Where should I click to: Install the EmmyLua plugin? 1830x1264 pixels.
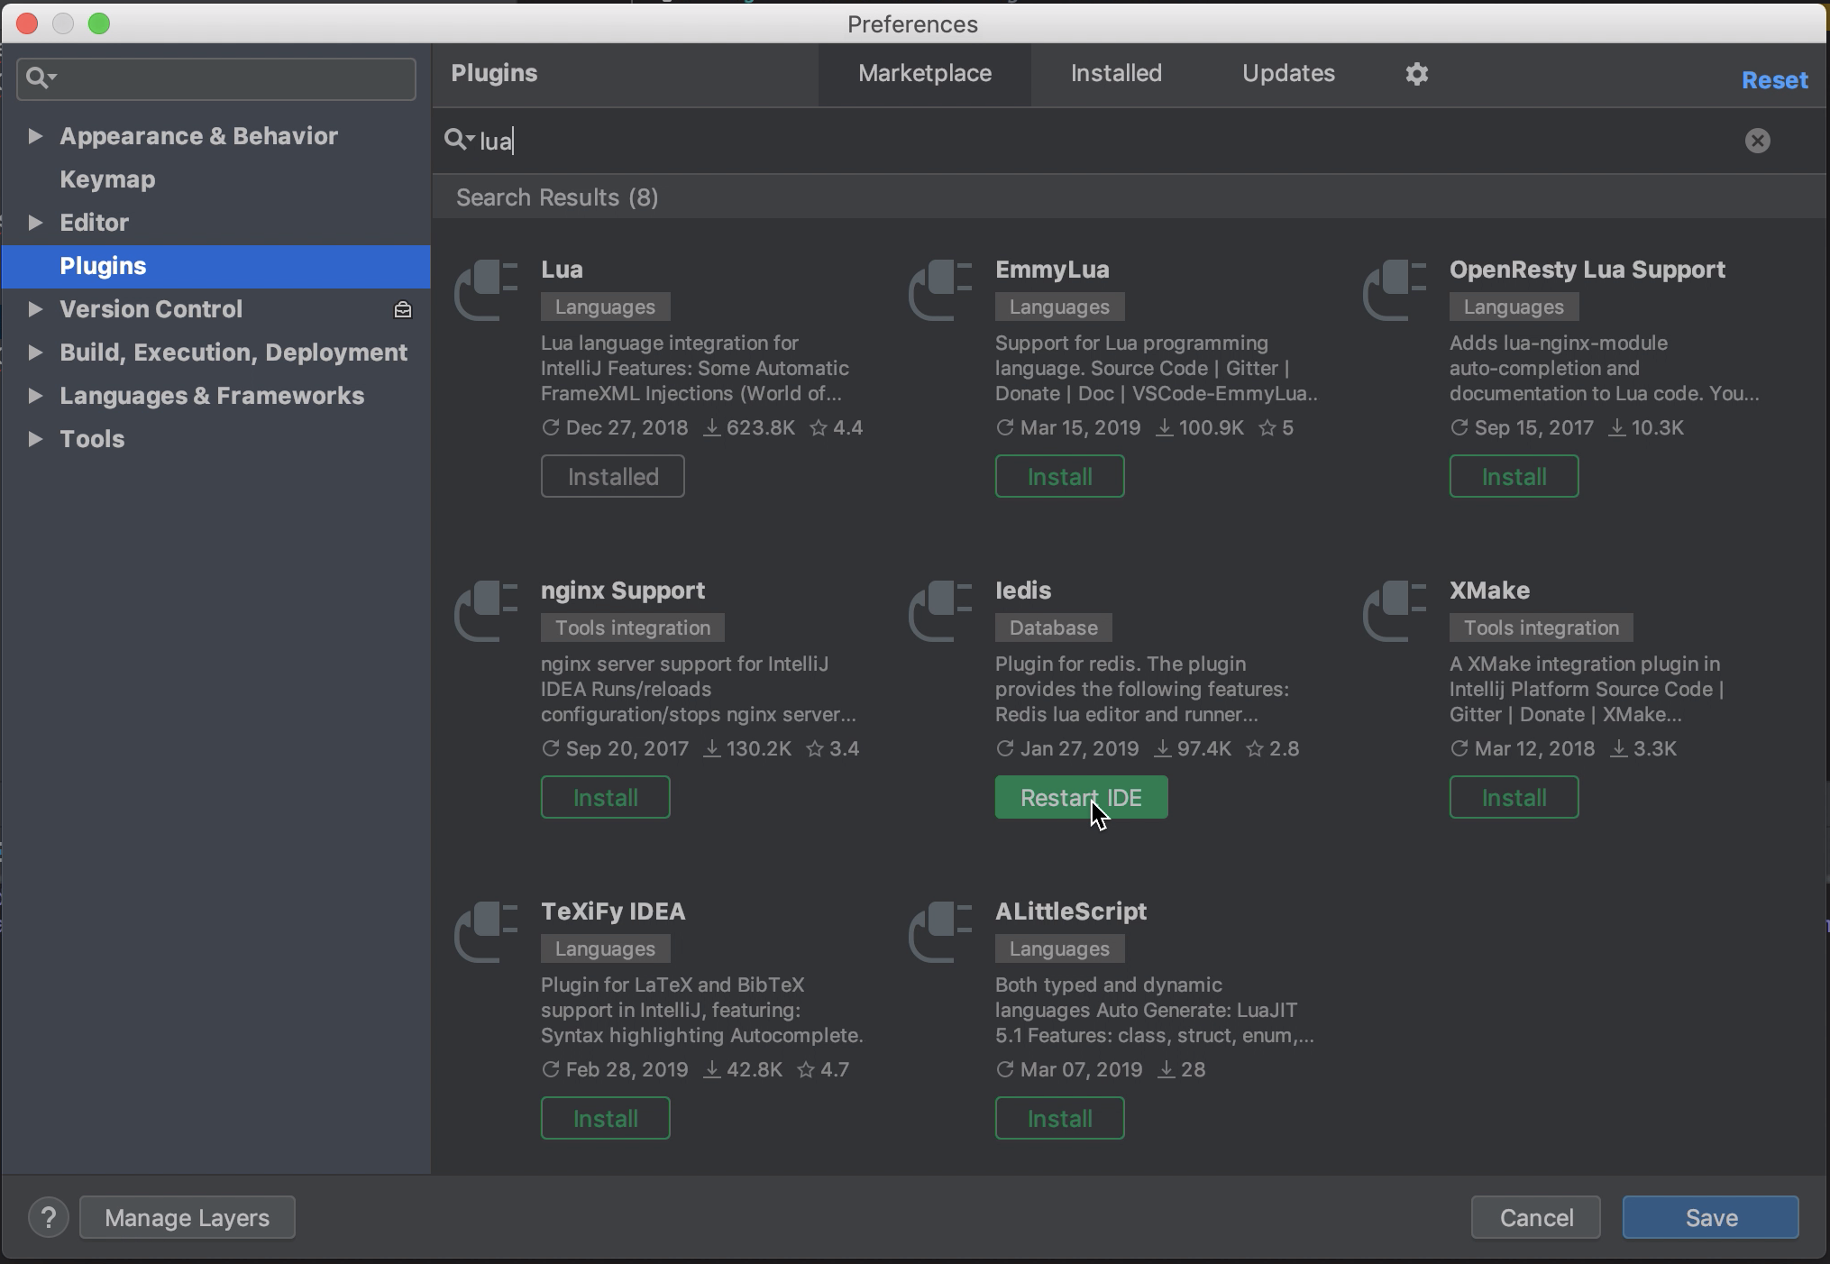pos(1060,476)
